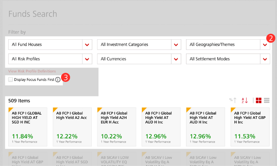Open the All Fund Houses dropdown
Screen dimensions: 277x166
(50, 45)
